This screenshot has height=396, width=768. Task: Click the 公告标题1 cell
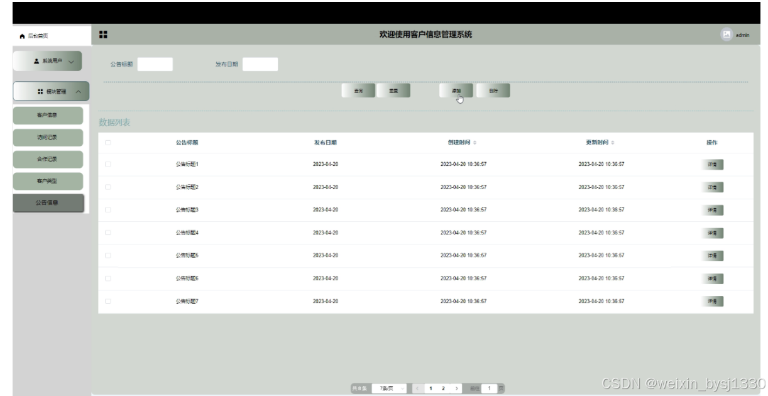[187, 164]
